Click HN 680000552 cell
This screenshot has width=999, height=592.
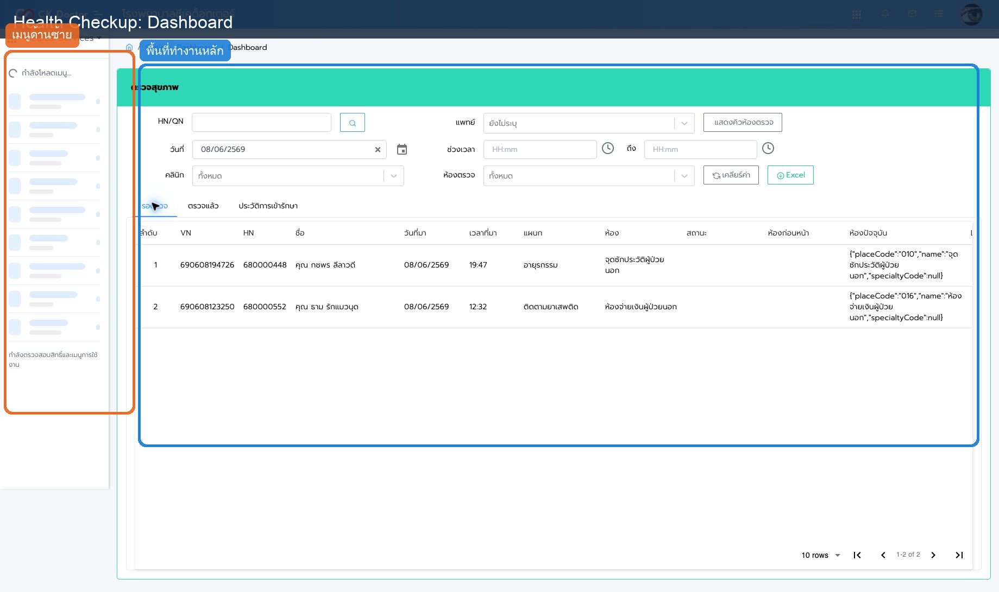point(265,307)
